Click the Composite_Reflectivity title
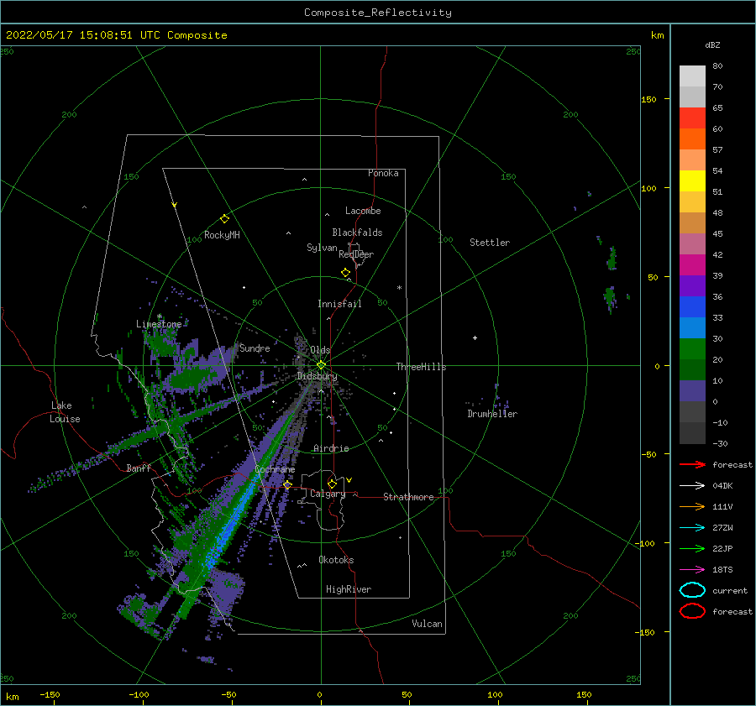Viewport: 756px width, 706px height. click(x=377, y=13)
